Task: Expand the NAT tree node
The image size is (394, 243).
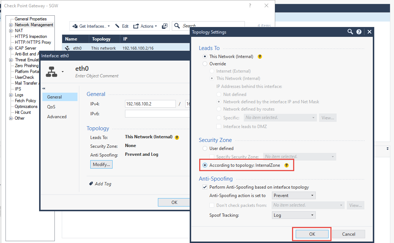Action: (x=11, y=31)
